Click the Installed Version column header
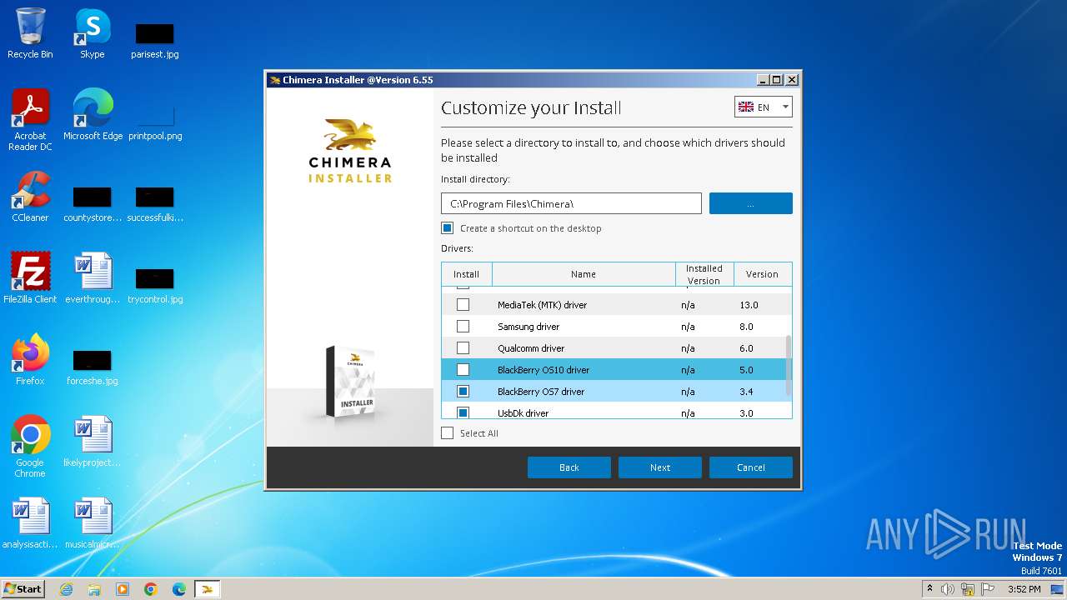This screenshot has width=1067, height=600. 704,274
